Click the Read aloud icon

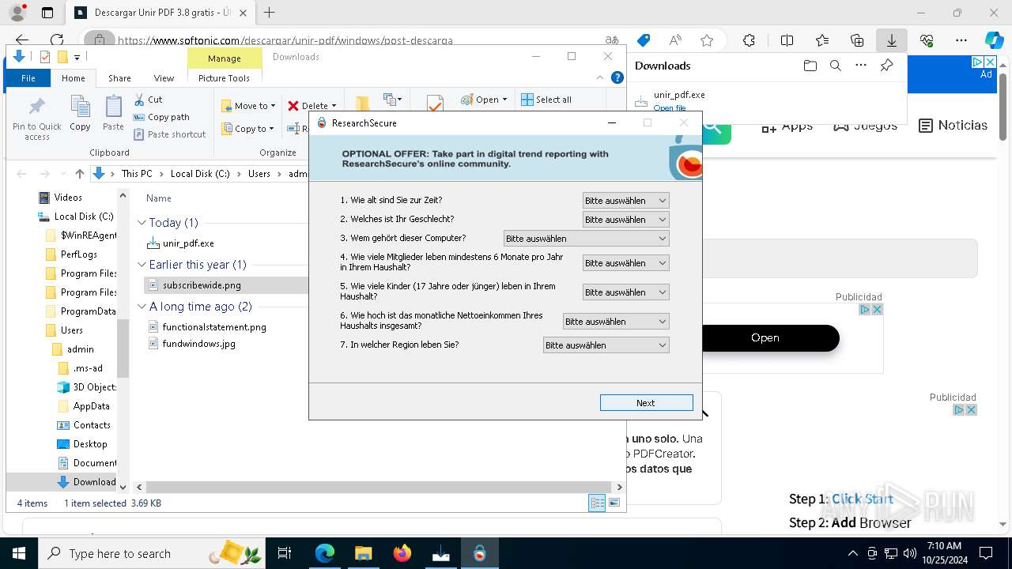pyautogui.click(x=675, y=40)
